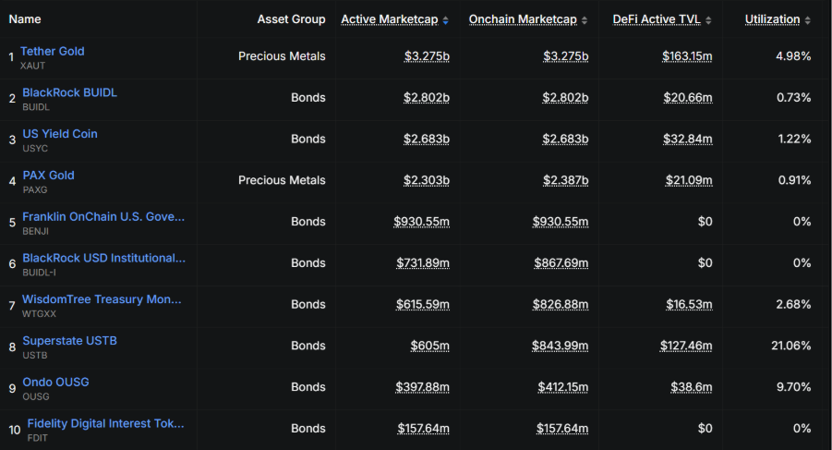View WisdomTree Treasury Money asset
This screenshot has height=450, width=832.
(102, 299)
